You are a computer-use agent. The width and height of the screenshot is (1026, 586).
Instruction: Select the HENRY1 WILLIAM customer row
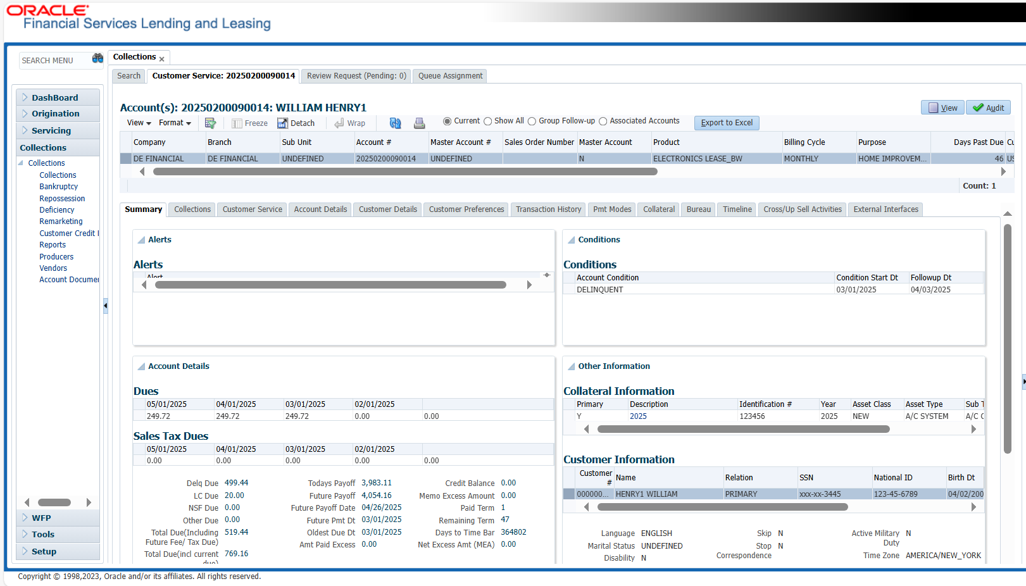pos(773,494)
